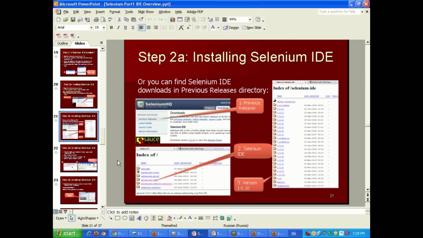The image size is (423, 238).
Task: Open the Draw menu dropdown
Action: click(x=61, y=218)
